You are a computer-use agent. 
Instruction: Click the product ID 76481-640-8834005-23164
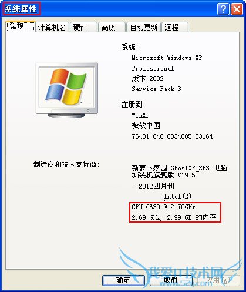172,136
